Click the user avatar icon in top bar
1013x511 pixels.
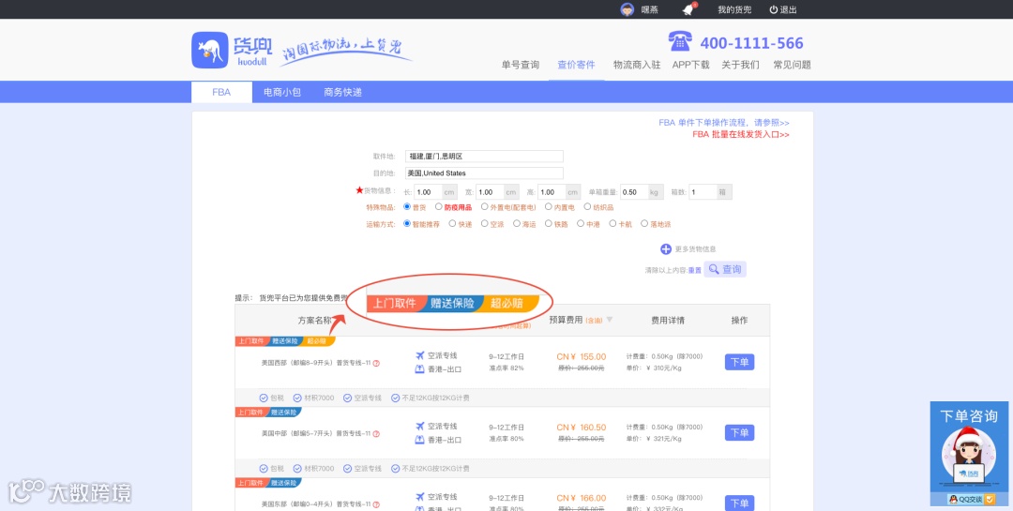pyautogui.click(x=627, y=9)
